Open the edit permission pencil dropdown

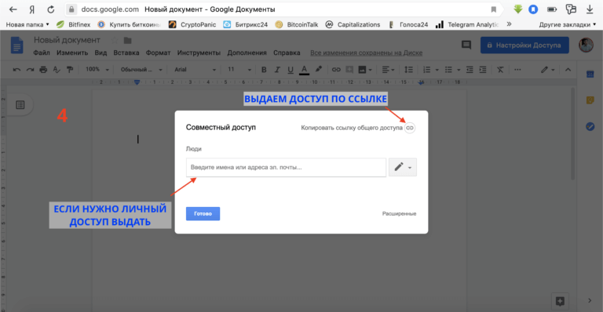[403, 167]
